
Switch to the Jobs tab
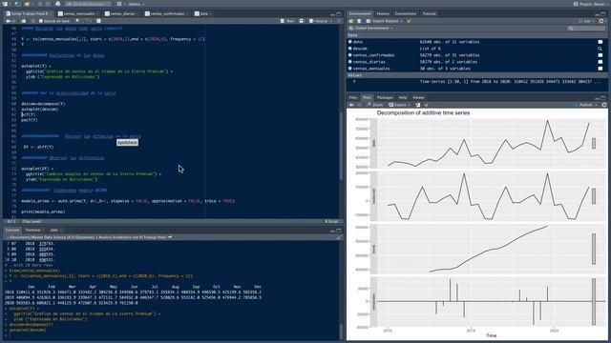pos(54,231)
